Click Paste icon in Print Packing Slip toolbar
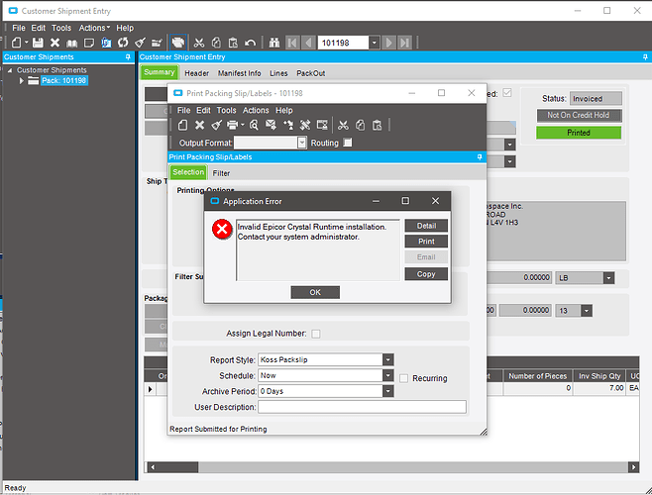This screenshot has width=652, height=495. tap(378, 125)
